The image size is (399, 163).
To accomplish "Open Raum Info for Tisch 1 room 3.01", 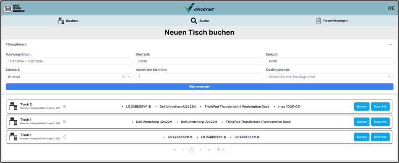I will click(x=381, y=122).
